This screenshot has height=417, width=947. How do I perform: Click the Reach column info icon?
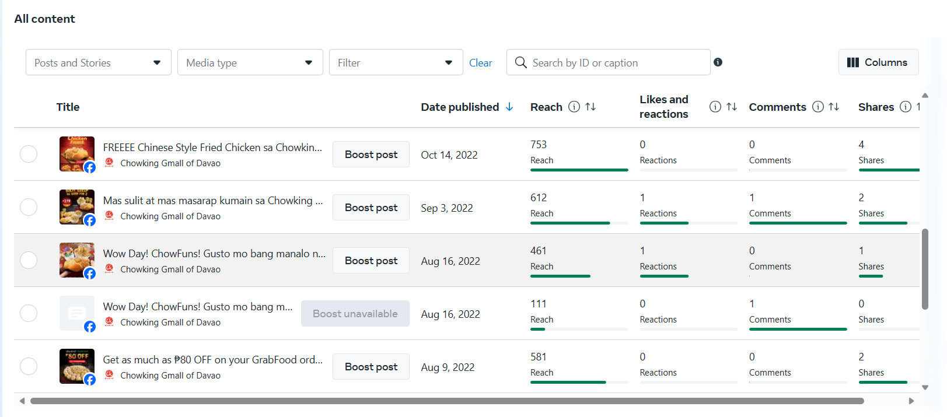point(574,107)
